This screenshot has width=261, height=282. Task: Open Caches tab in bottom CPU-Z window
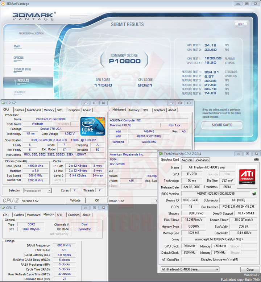[19, 215]
